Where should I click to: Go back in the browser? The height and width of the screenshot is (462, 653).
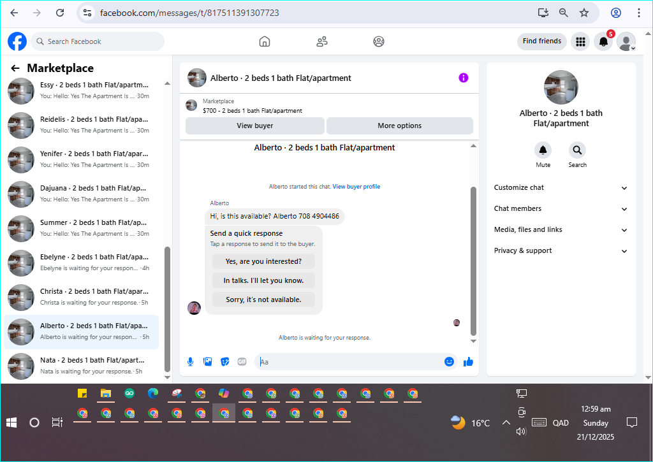(14, 13)
